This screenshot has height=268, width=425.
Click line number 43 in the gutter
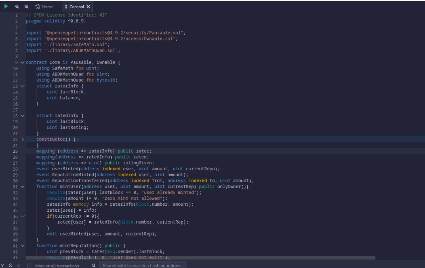pos(15,257)
